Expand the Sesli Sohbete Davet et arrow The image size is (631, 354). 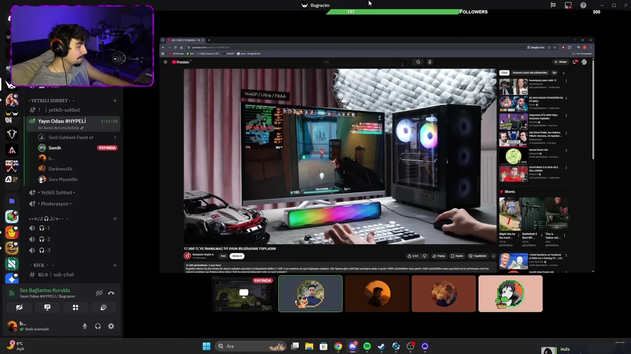tap(115, 137)
